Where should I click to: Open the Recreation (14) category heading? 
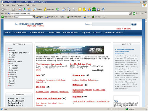pos(78,75)
